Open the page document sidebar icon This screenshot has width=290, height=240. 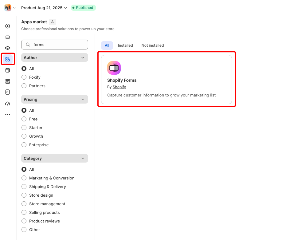point(8,92)
